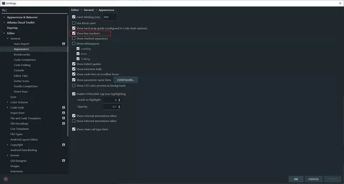Toggle Enable HTML/XML tag tree highlighting
344x184 pixels.
click(74, 94)
